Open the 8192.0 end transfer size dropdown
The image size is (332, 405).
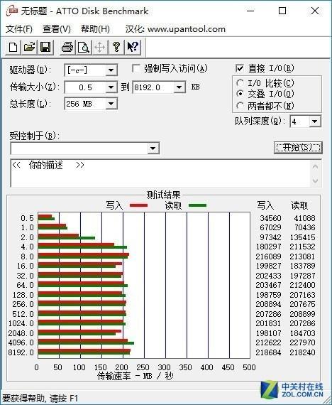tap(179, 87)
